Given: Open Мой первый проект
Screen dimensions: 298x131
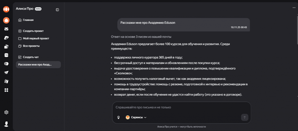Looking at the screenshot, I should point(36,38).
